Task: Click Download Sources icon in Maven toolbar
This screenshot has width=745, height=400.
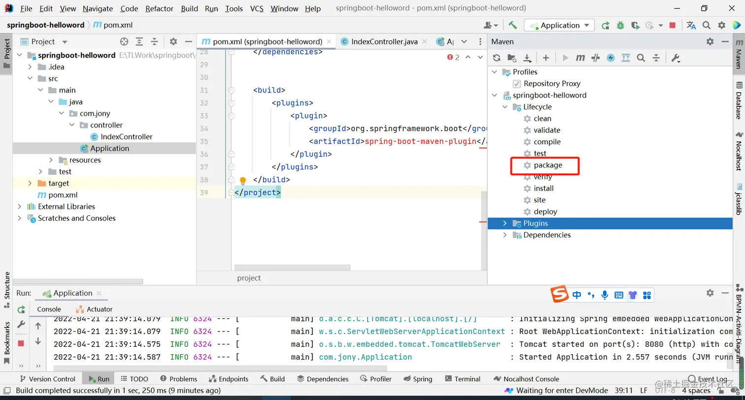Action: click(527, 58)
